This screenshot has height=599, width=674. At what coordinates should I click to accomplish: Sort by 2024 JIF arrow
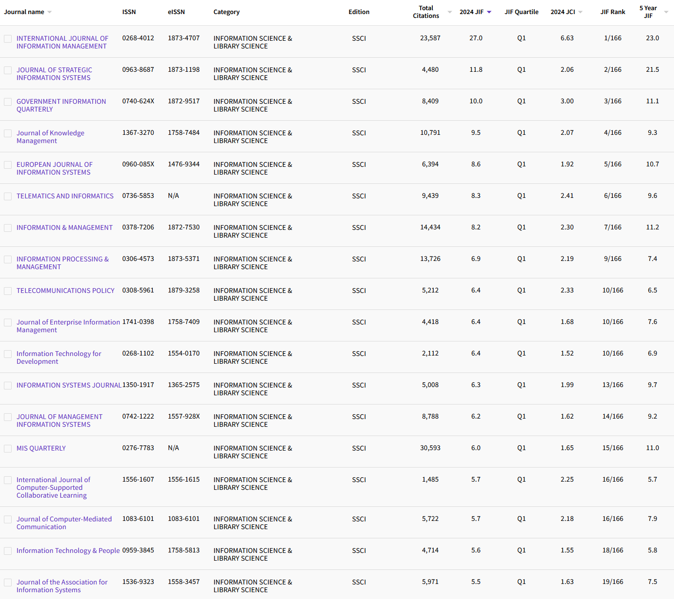pos(489,12)
